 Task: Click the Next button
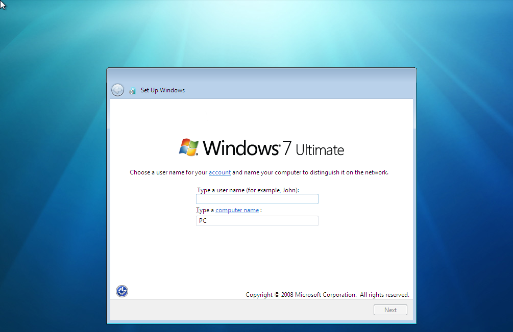click(390, 310)
